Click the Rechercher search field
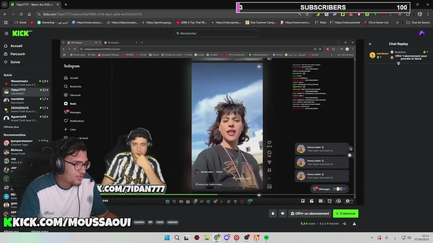Viewport: 433px width, 243px height. coord(216,33)
